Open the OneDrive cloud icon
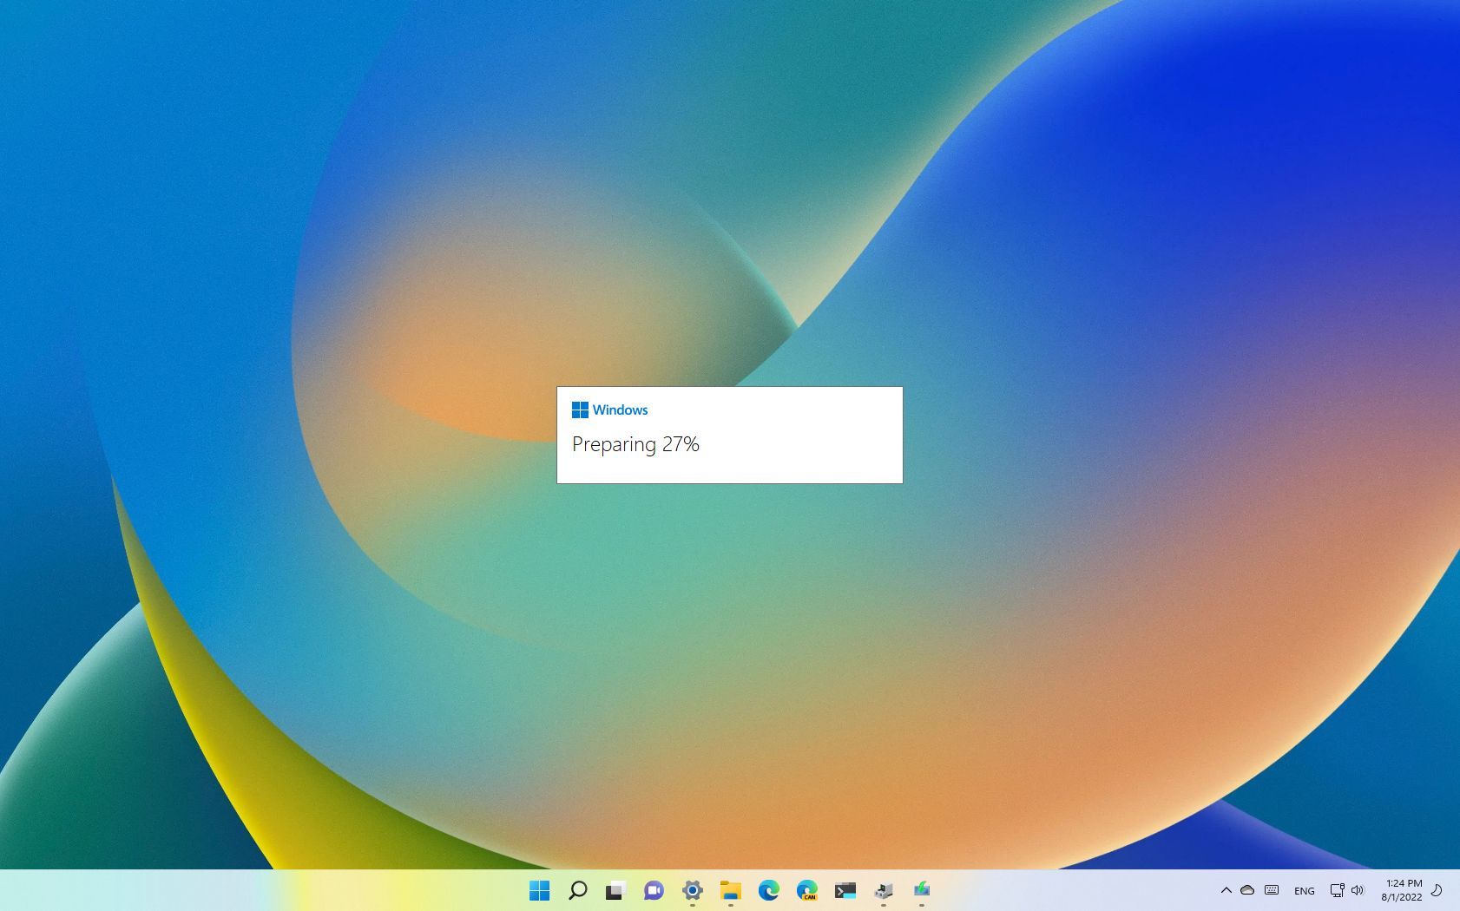 tap(1247, 890)
